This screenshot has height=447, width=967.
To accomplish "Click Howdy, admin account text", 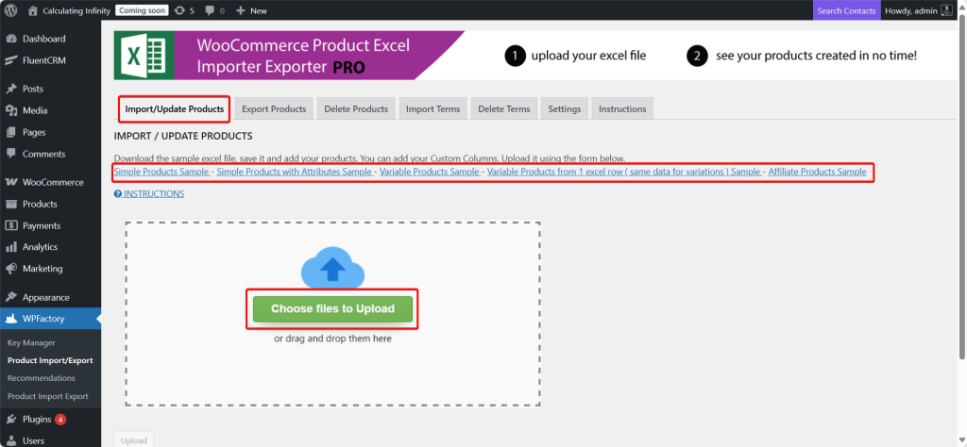I will pos(911,10).
